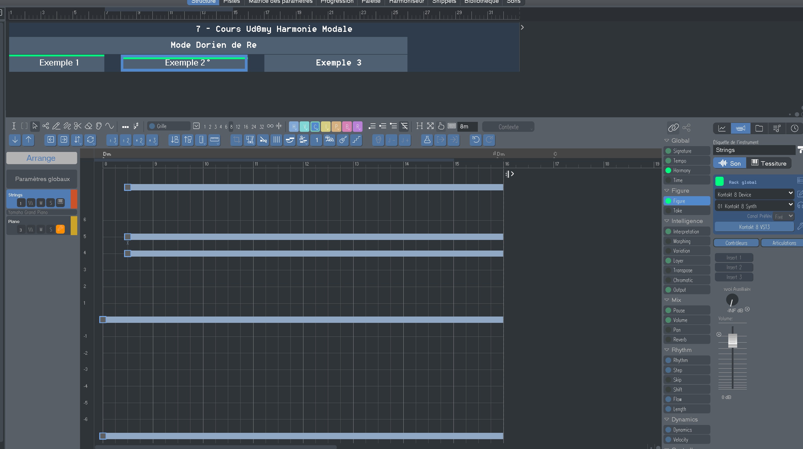Open the Contexte dropdown
The height and width of the screenshot is (449, 803).
[508, 127]
